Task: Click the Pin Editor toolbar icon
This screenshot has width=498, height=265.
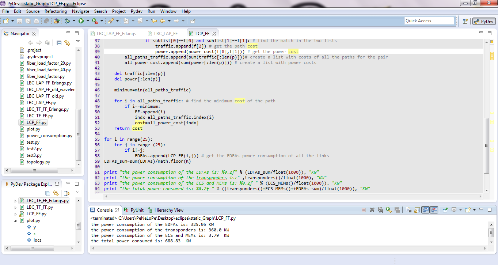Action: click(193, 21)
